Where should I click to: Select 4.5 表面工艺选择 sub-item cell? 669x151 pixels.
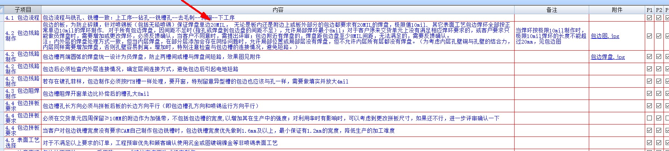(23, 143)
